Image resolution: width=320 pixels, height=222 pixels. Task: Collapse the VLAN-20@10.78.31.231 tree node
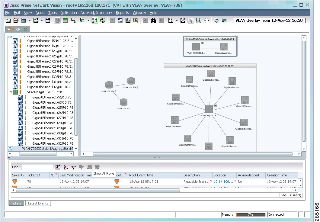11,92
